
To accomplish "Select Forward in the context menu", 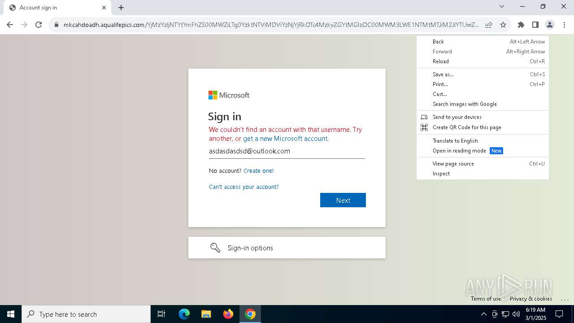I will coord(483,52).
